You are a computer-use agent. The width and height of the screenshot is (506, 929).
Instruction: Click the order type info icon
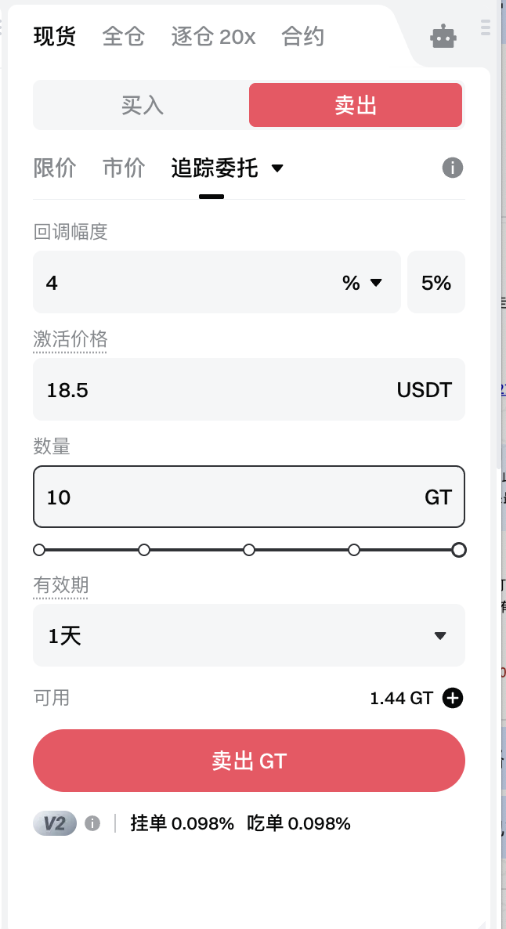point(453,168)
